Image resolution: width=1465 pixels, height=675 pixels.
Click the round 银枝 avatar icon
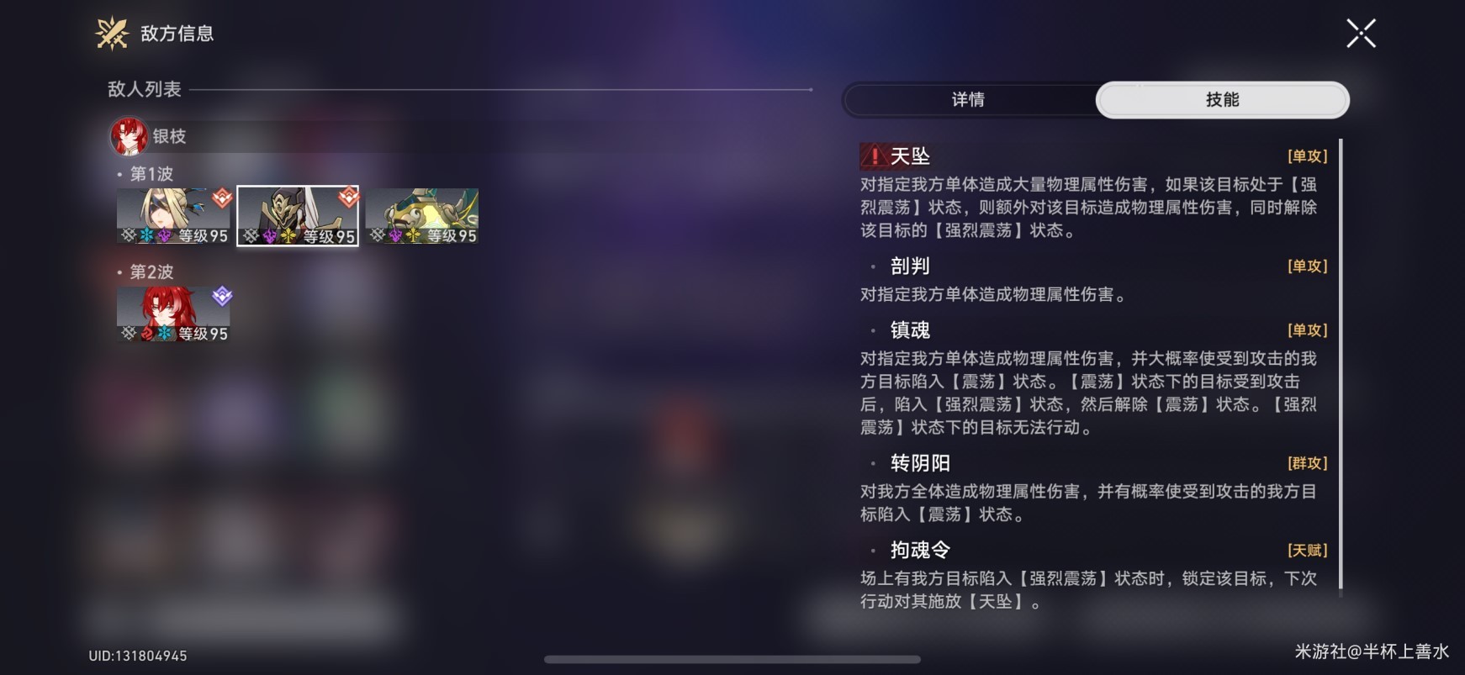(129, 136)
